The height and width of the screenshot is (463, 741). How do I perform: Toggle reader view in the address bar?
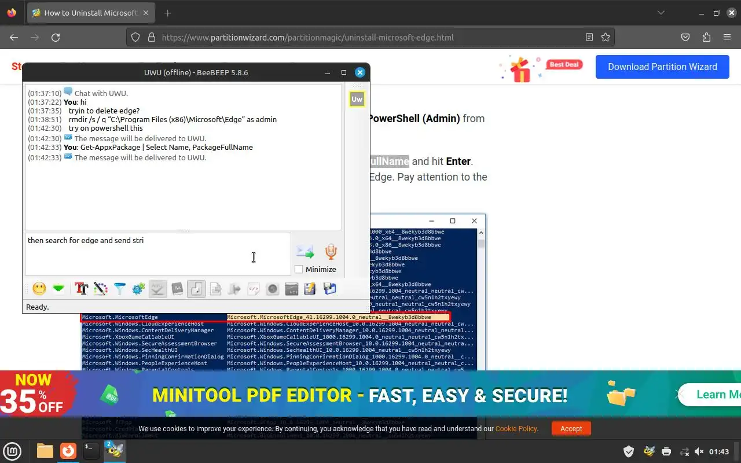pyautogui.click(x=589, y=37)
